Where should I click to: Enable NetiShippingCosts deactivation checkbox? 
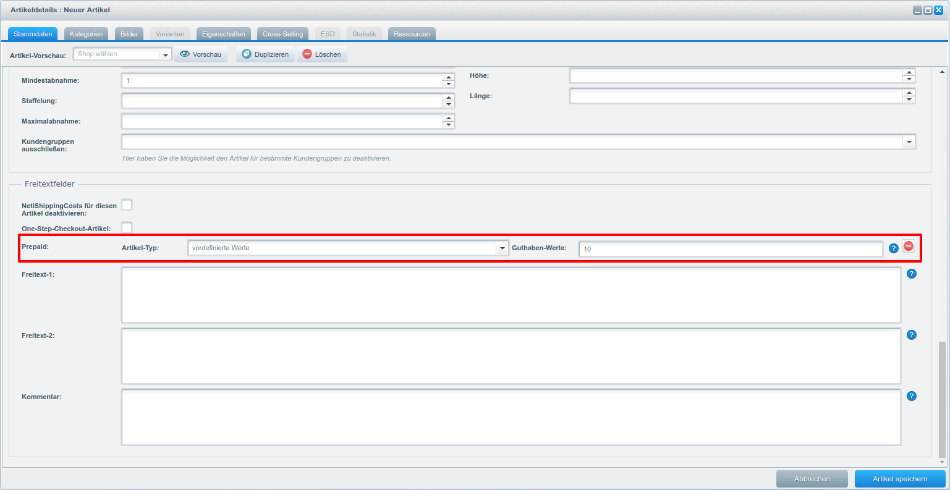pos(127,205)
